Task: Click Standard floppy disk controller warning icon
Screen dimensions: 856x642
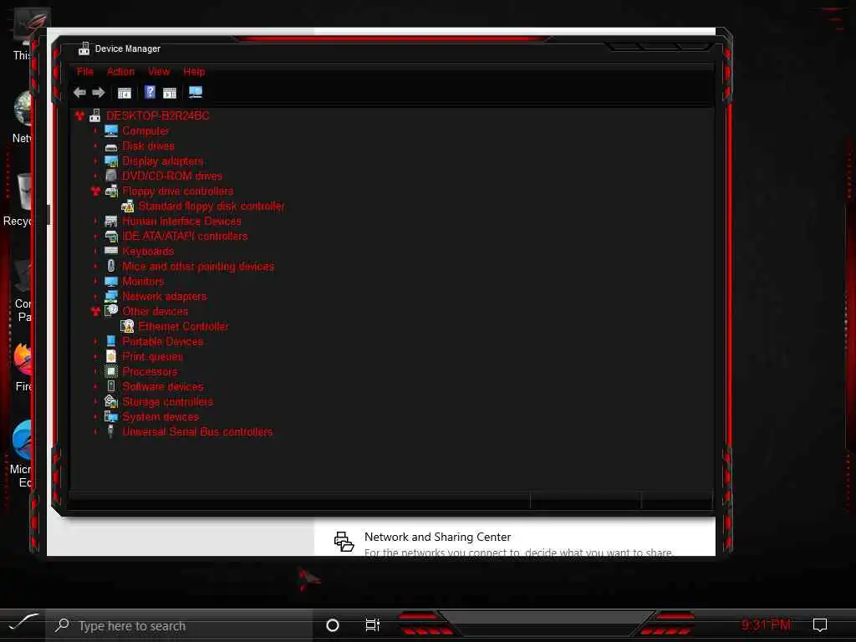Action: (128, 206)
